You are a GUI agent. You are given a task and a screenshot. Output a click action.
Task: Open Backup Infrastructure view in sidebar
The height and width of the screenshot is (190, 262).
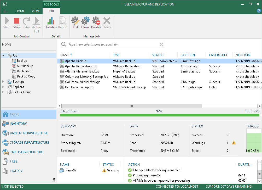29,133
